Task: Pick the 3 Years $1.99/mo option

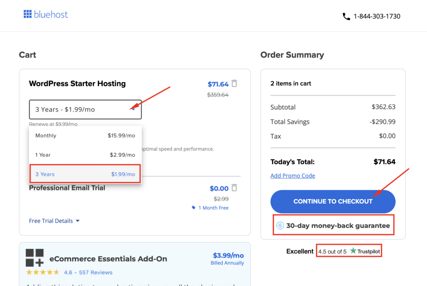Action: click(85, 174)
